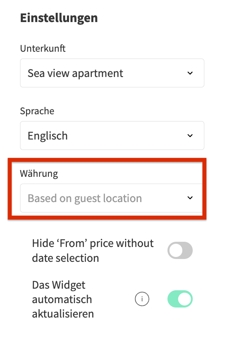246x348 pixels.
Task: Click the Unterkunft field label
Action: click(43, 49)
